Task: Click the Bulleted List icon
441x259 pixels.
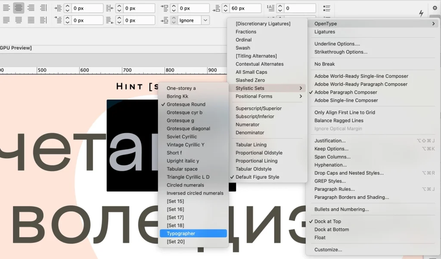Action: click(327, 8)
